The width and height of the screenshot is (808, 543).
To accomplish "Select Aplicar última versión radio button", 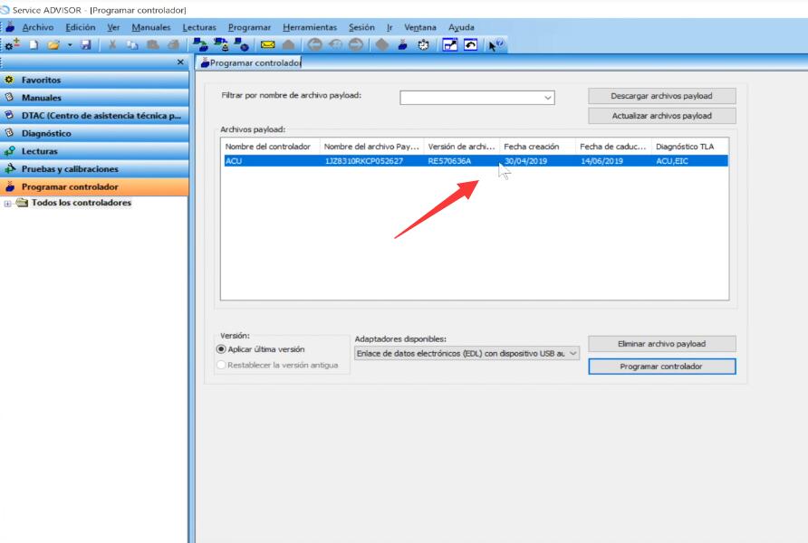I will tap(221, 349).
